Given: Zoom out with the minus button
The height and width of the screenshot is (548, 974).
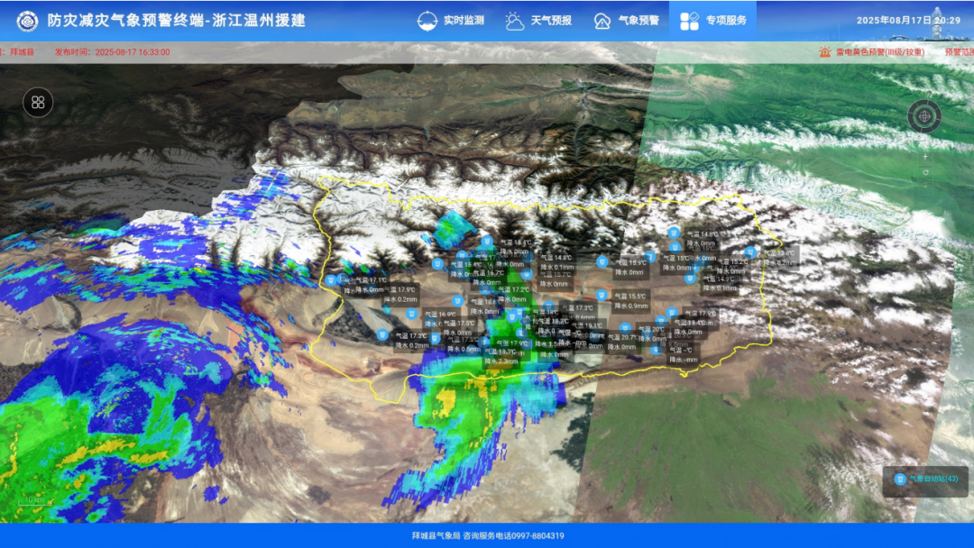Looking at the screenshot, I should tap(924, 188).
